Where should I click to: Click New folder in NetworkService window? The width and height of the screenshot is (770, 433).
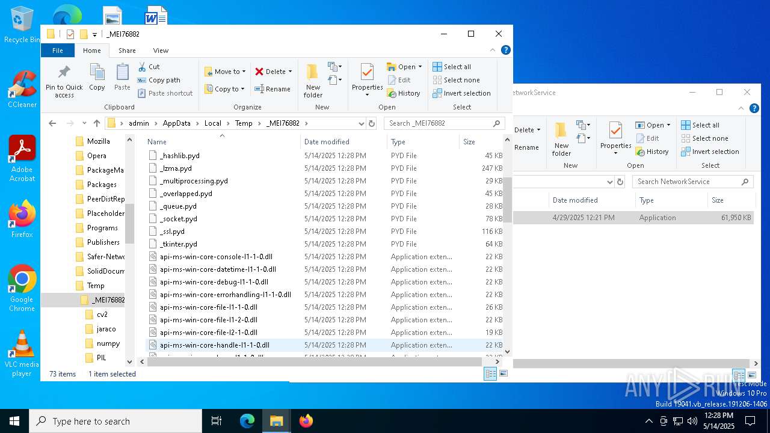click(561, 139)
